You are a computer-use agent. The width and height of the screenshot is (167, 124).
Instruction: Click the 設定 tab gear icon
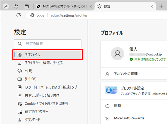(99, 6)
